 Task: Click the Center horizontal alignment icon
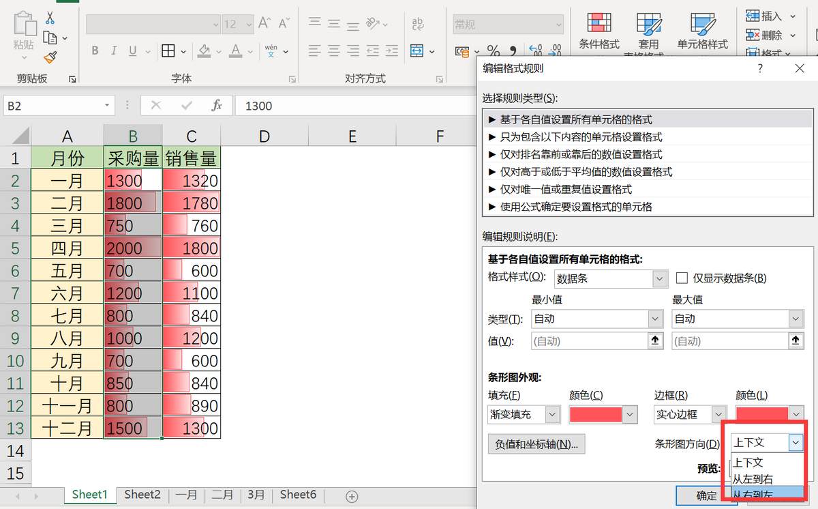[x=334, y=51]
